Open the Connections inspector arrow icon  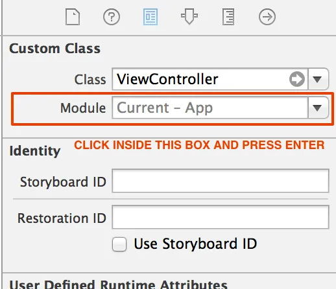[267, 17]
